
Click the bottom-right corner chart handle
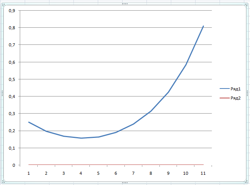click(246, 181)
